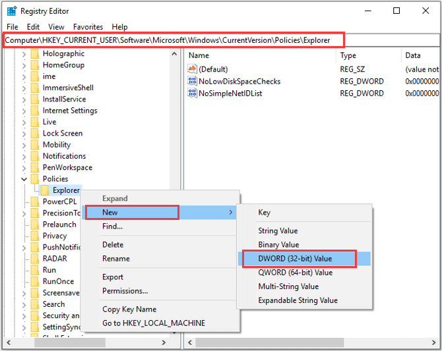This screenshot has height=351, width=442.
Task: Click the NoLowDiskSpaceChecks DWORD icon
Action: coord(192,81)
